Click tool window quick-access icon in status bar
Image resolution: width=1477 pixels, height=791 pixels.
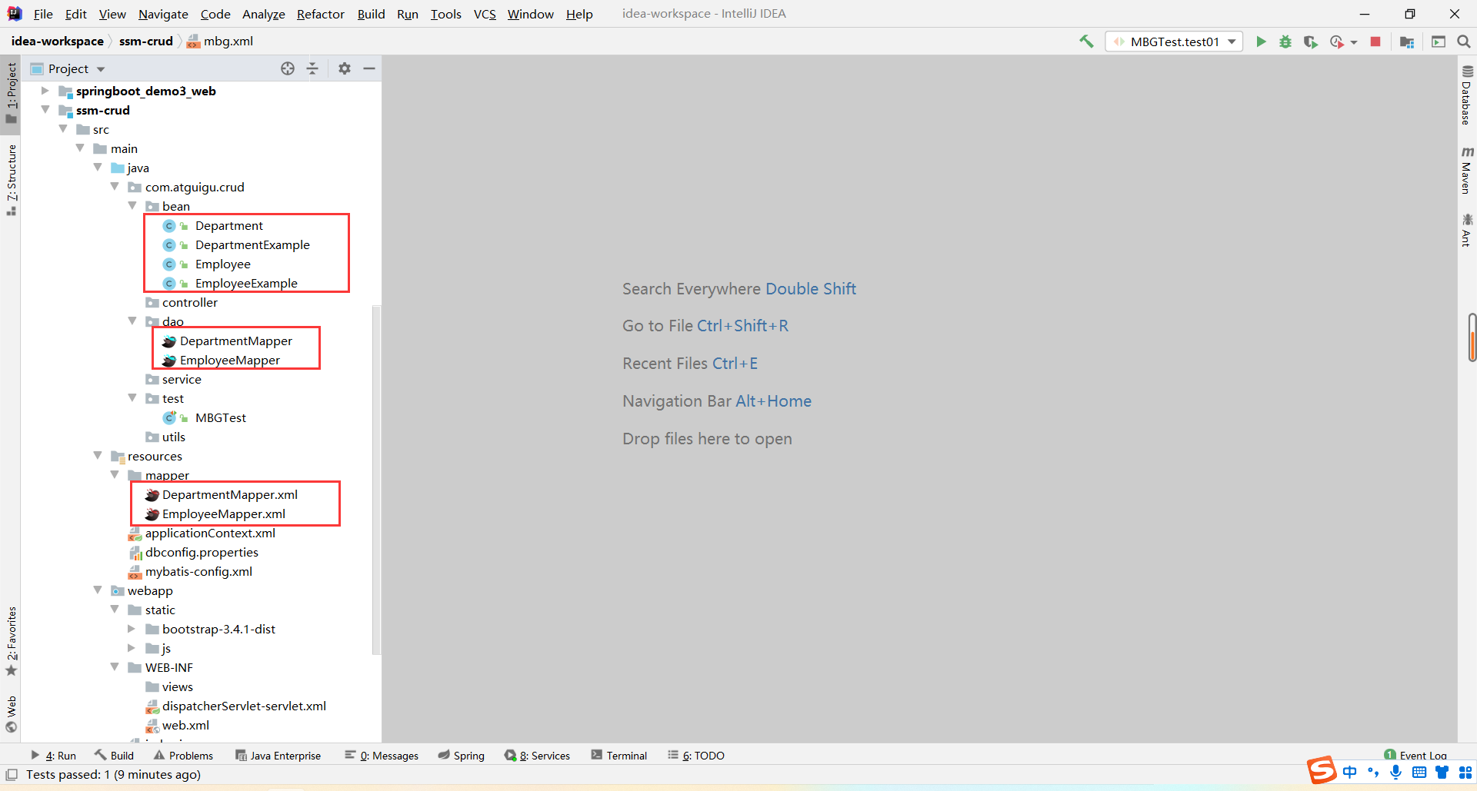[x=12, y=774]
